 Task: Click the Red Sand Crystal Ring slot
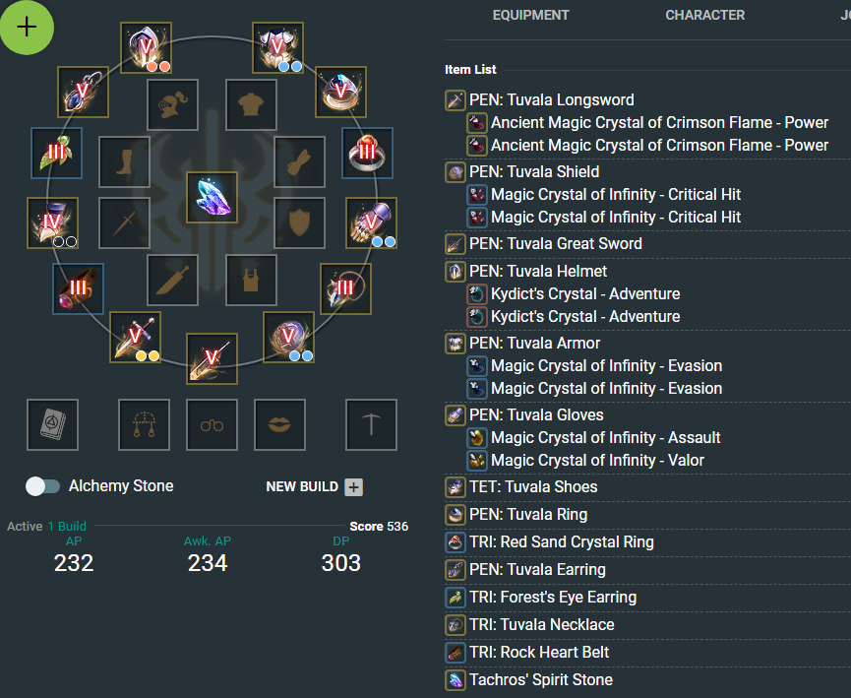pyautogui.click(x=367, y=154)
